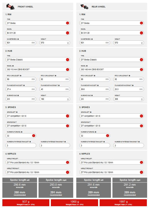
Task: Click front Pitch Circle Left field 58
Action: pyautogui.click(x=21, y=79)
